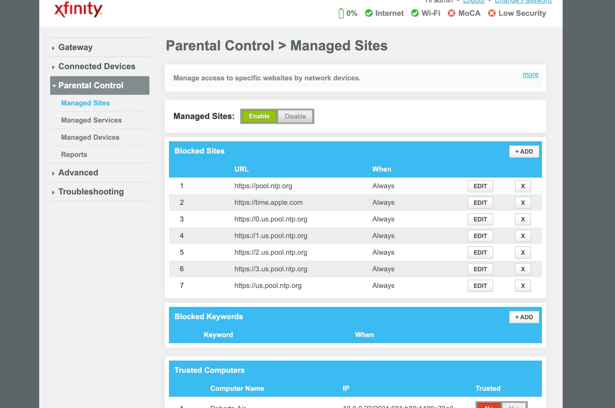Enable Managed Sites
The width and height of the screenshot is (615, 408).
(x=259, y=116)
